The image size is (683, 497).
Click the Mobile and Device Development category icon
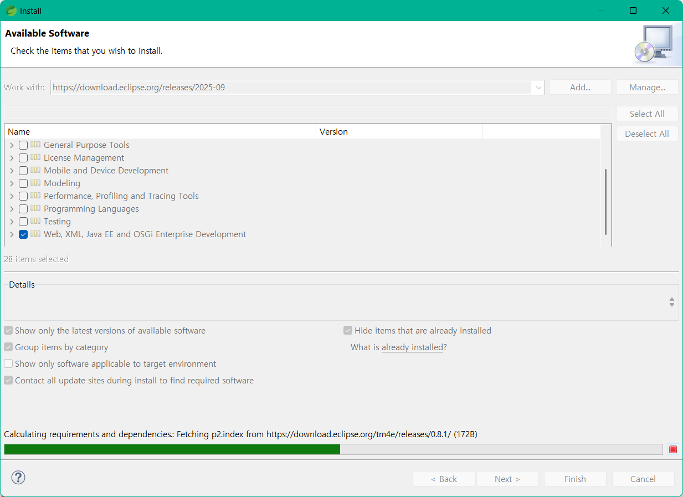pos(35,170)
